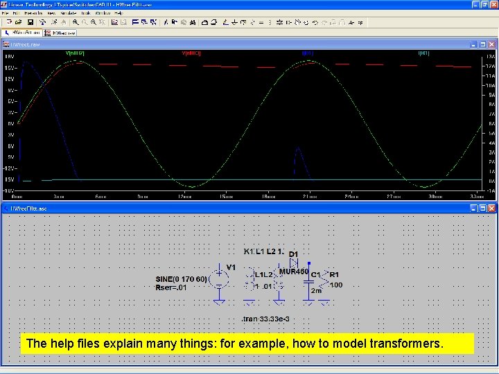Open the File menu
Screen dimensions: 499x374
pos(5,13)
